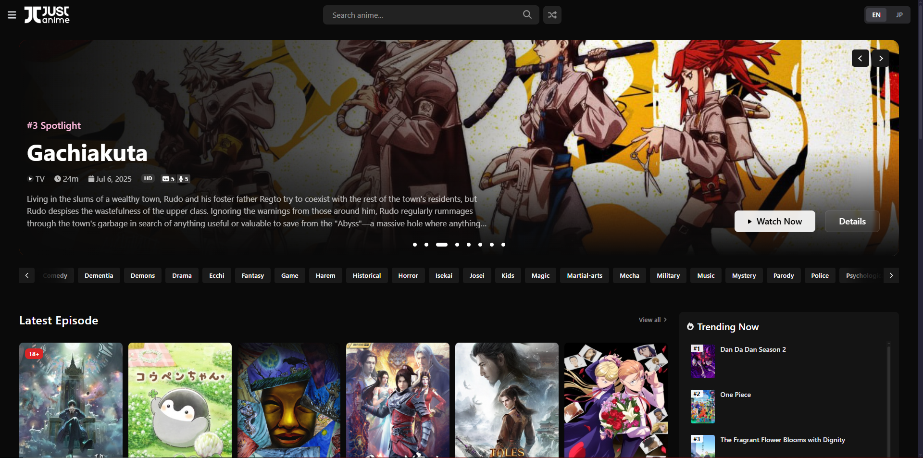Click the random anime shuffle icon

pos(552,15)
